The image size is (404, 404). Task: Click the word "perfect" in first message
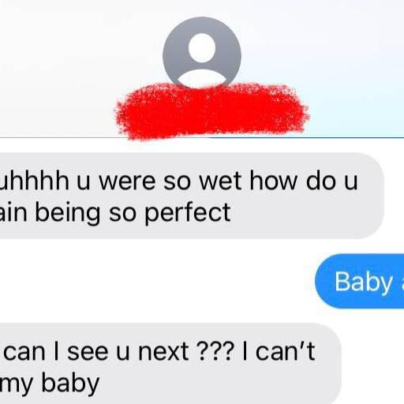point(188,213)
